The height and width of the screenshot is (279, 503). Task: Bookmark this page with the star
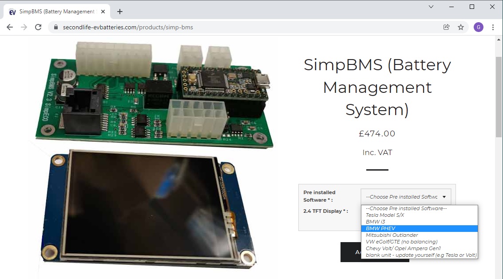pyautogui.click(x=461, y=27)
